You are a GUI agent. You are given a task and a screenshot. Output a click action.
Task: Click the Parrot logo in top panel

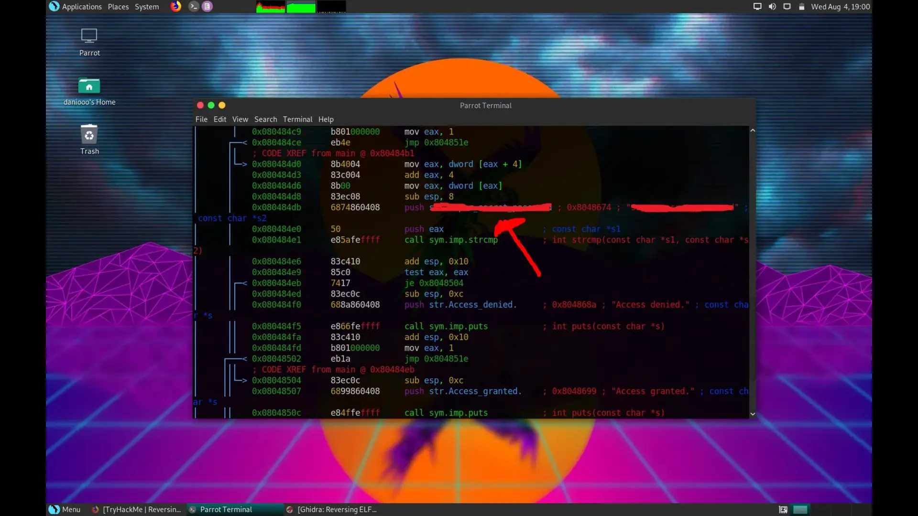pyautogui.click(x=54, y=6)
